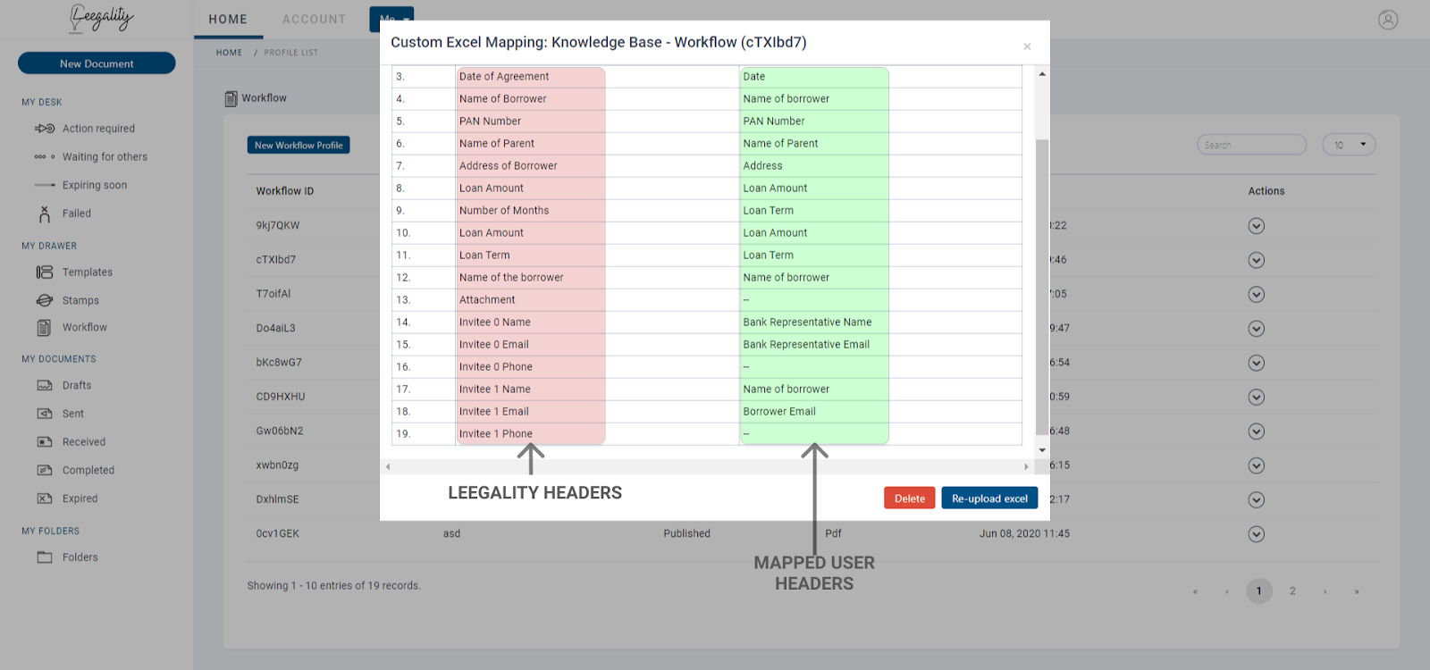Open the entries-per-page dropdown showing 10
1430x670 pixels.
click(1349, 145)
